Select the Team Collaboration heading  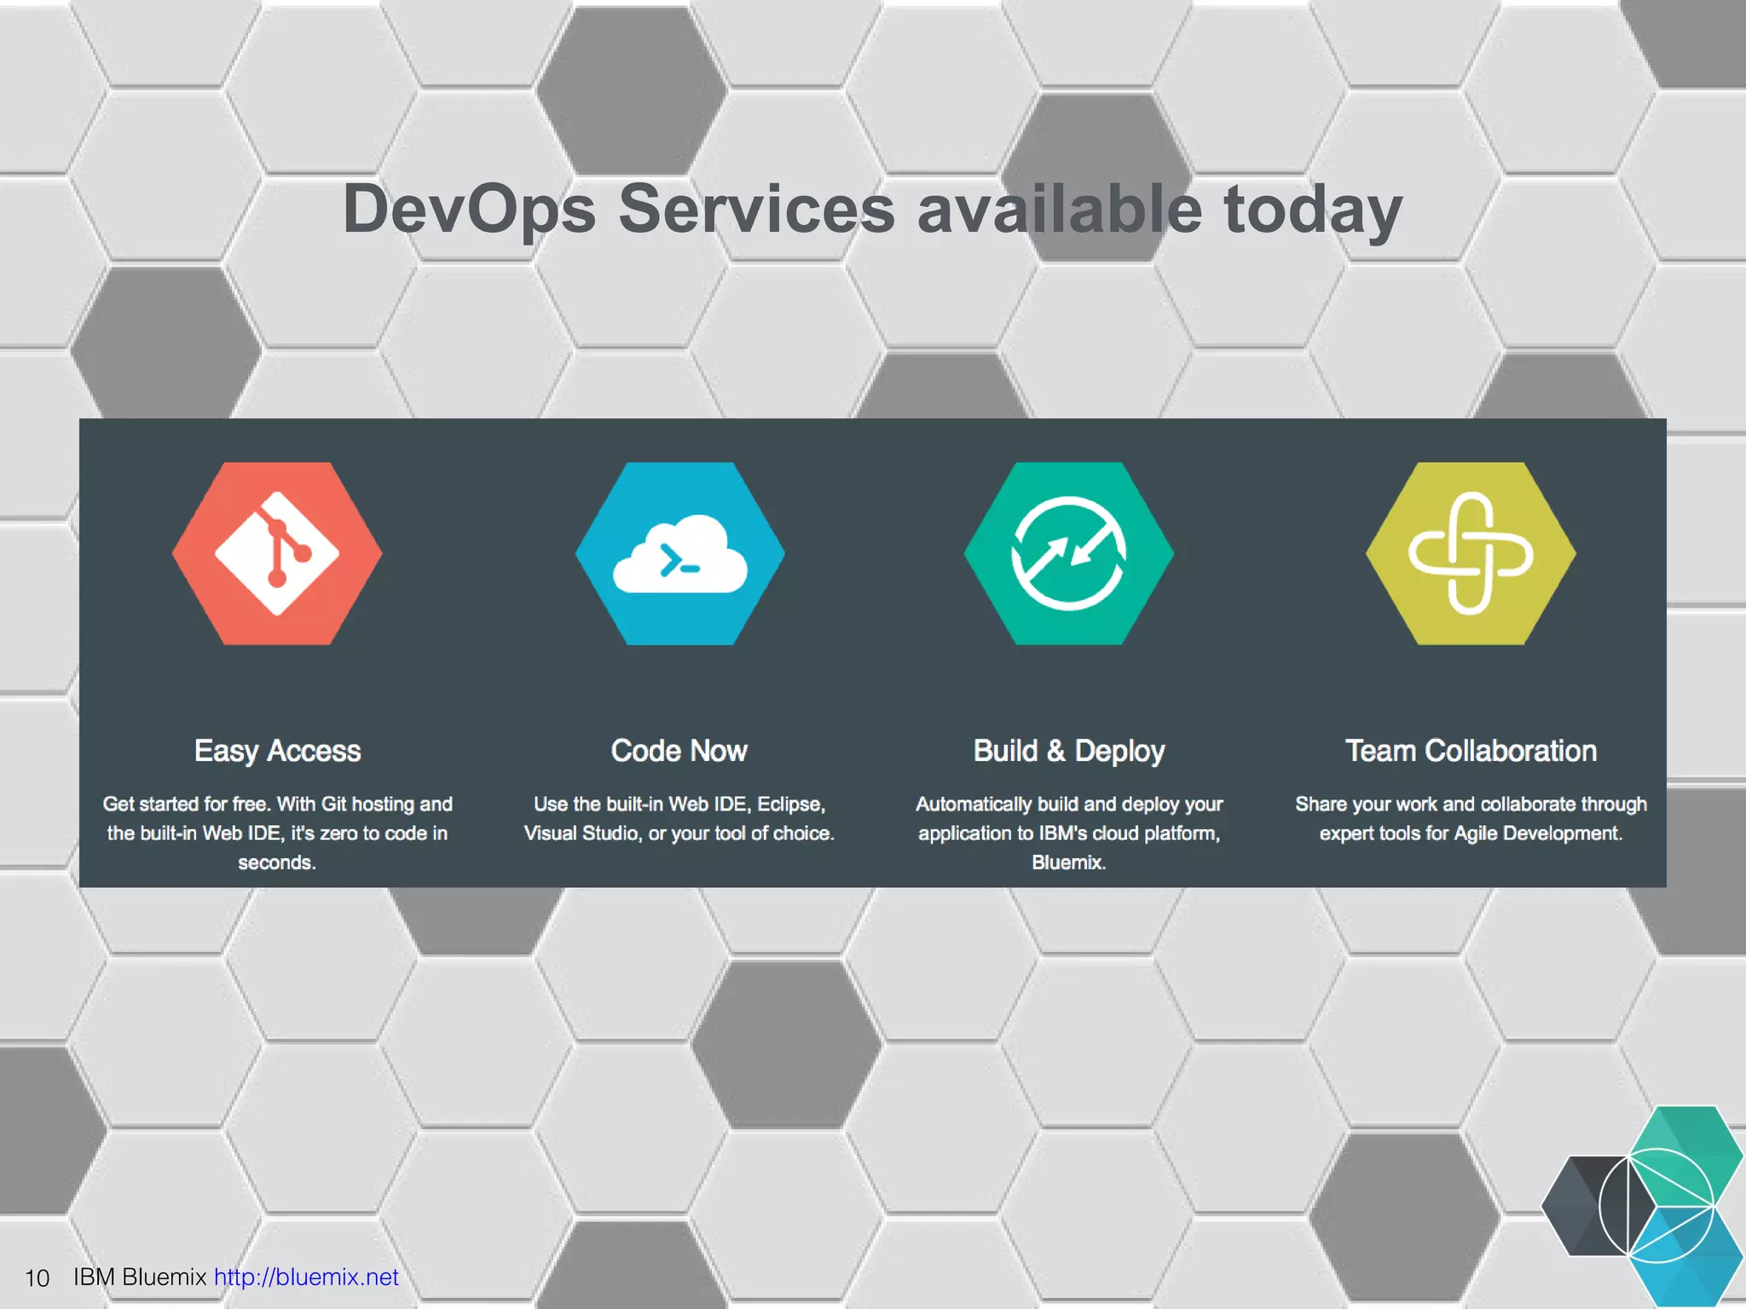pos(1471,751)
